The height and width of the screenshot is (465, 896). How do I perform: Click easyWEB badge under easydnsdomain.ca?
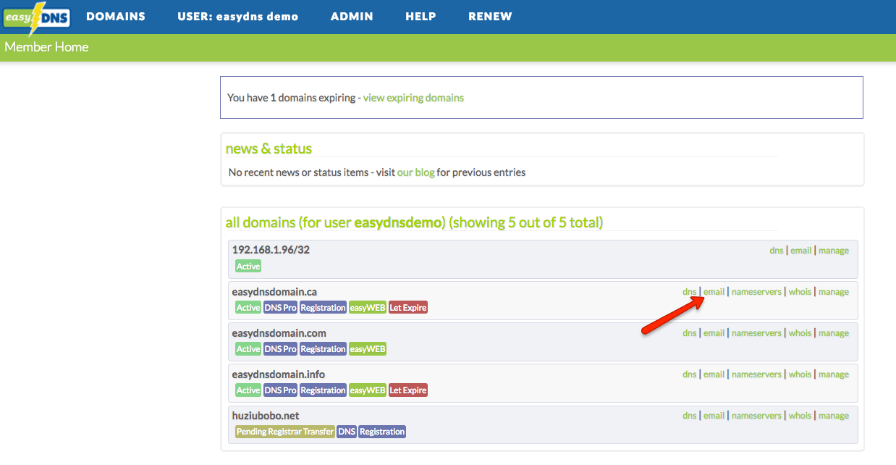pos(368,308)
